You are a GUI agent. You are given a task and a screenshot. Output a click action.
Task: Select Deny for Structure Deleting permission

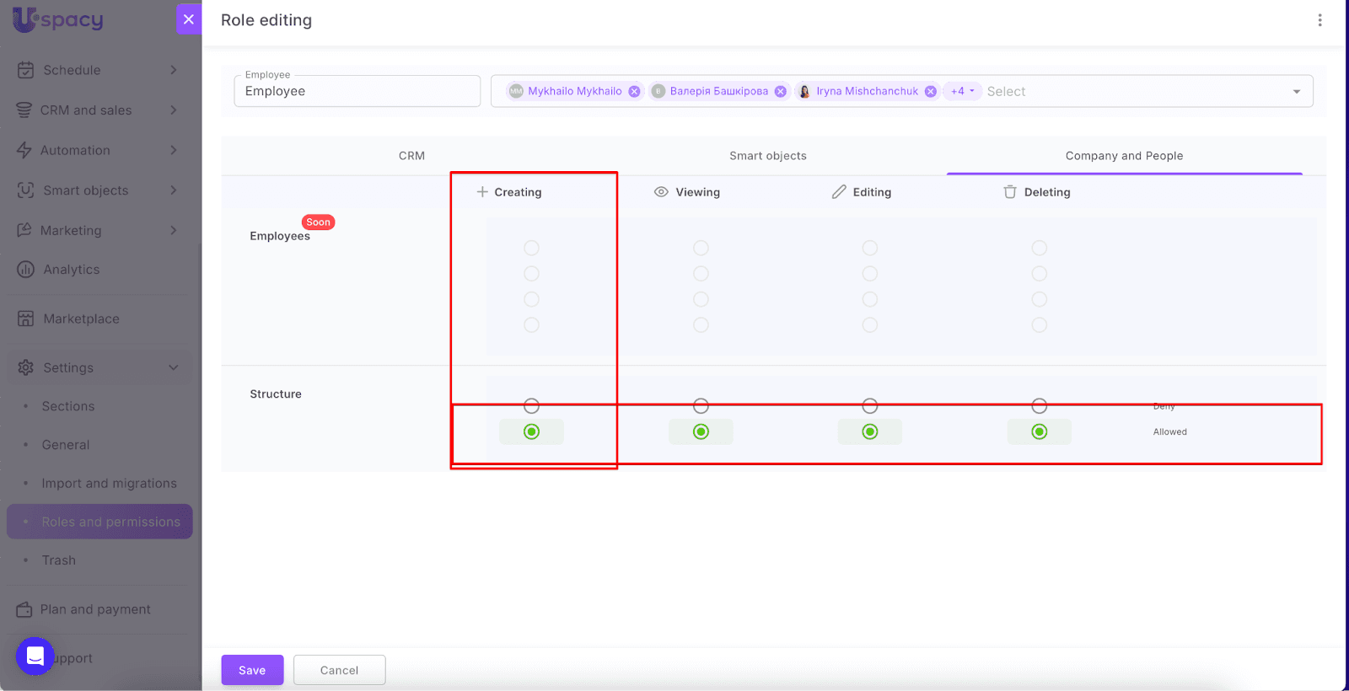point(1039,406)
